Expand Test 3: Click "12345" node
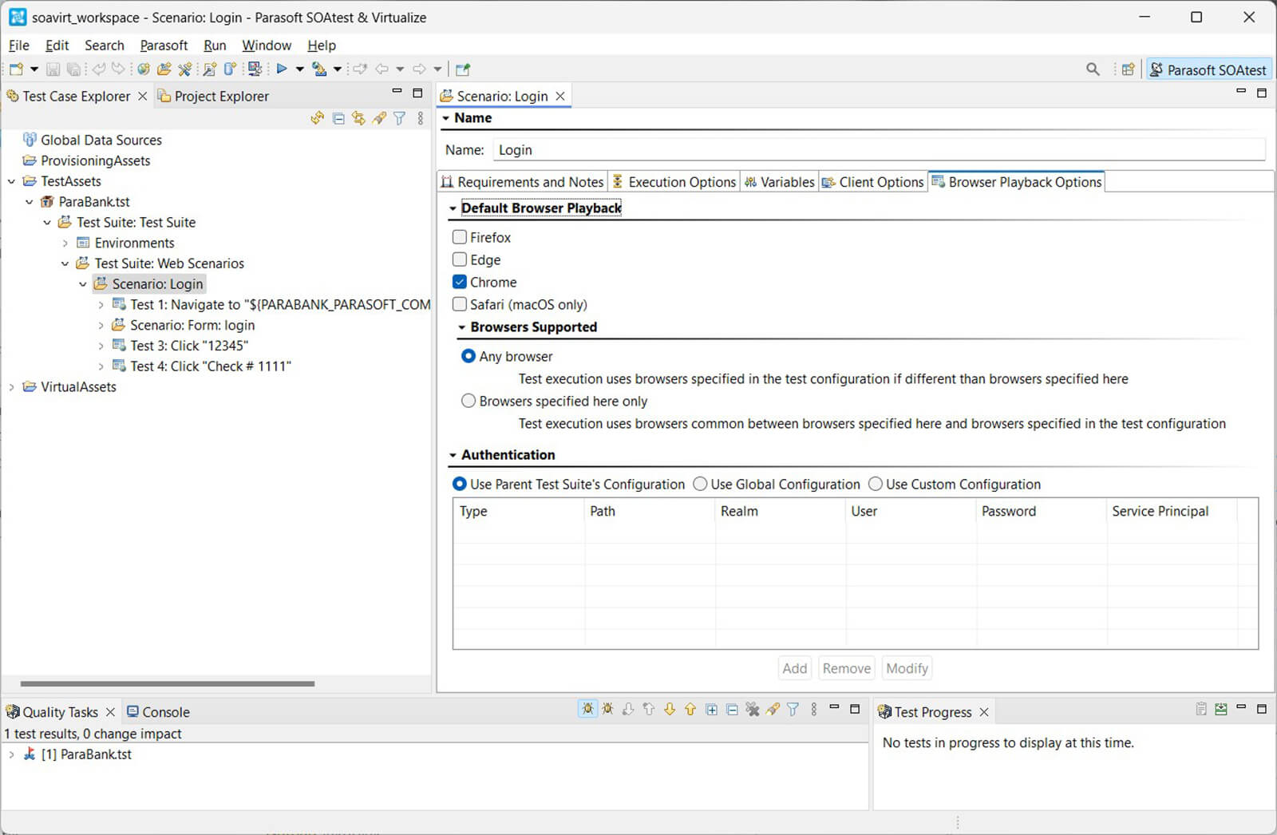1277x835 pixels. 101,346
